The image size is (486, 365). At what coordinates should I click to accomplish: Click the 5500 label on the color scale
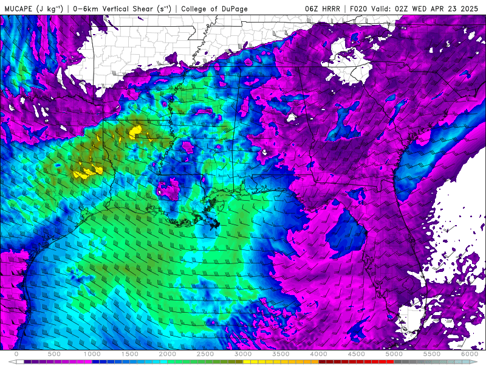pos(432,354)
